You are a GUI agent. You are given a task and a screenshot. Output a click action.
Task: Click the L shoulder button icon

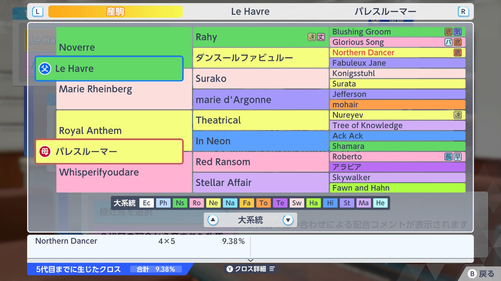38,12
